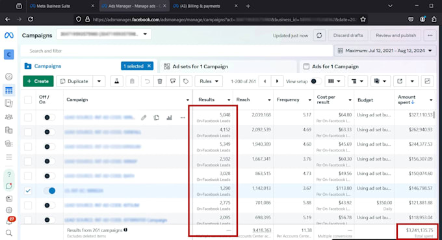Select the Campaigns table icon in sidebar
The height and width of the screenshot is (240, 442).
[8, 90]
